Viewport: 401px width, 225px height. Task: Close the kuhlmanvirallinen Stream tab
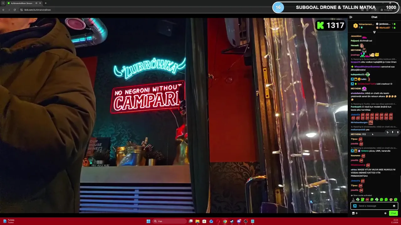click(x=40, y=3)
